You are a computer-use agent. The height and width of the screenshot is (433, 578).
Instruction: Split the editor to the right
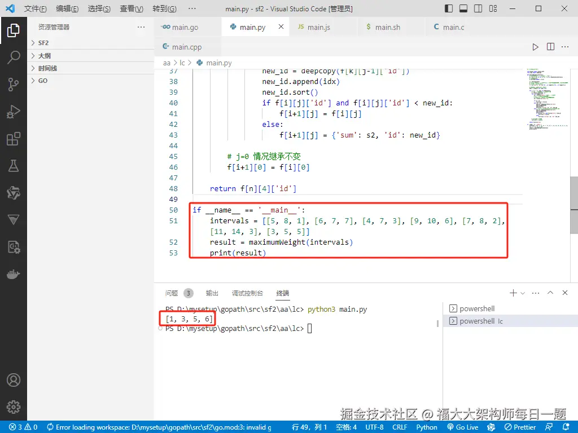pos(550,47)
